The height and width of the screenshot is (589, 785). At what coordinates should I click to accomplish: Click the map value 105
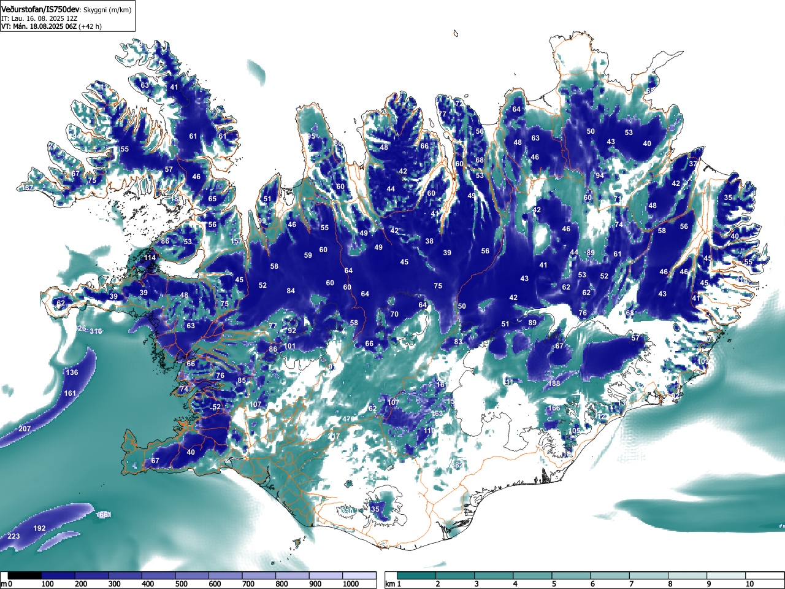click(x=574, y=432)
